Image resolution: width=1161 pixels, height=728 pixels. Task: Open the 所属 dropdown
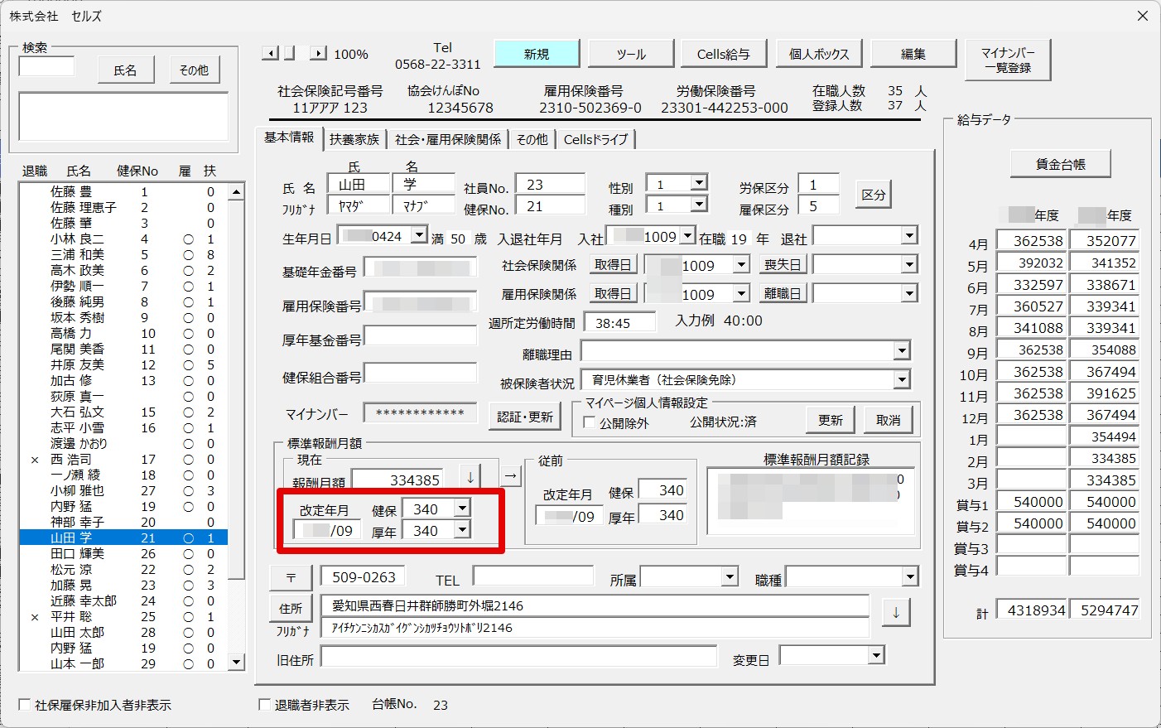click(730, 576)
